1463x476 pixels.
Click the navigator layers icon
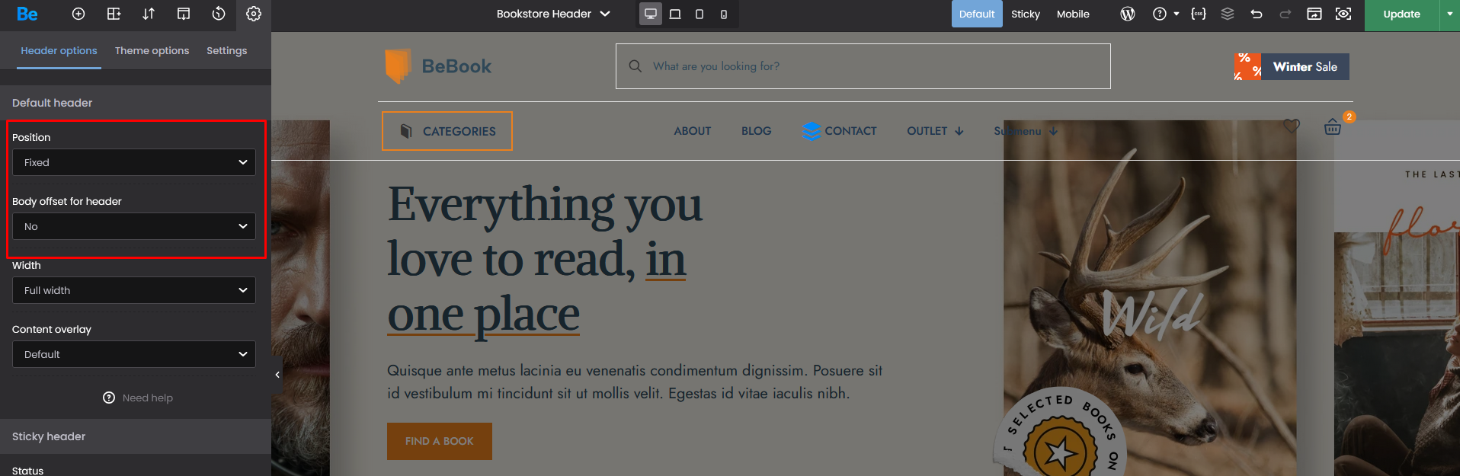pyautogui.click(x=1228, y=14)
